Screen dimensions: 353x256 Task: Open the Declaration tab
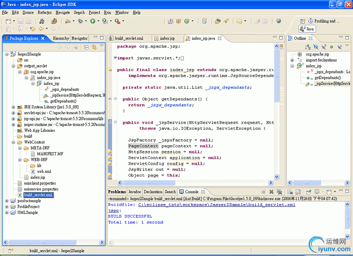point(153,192)
